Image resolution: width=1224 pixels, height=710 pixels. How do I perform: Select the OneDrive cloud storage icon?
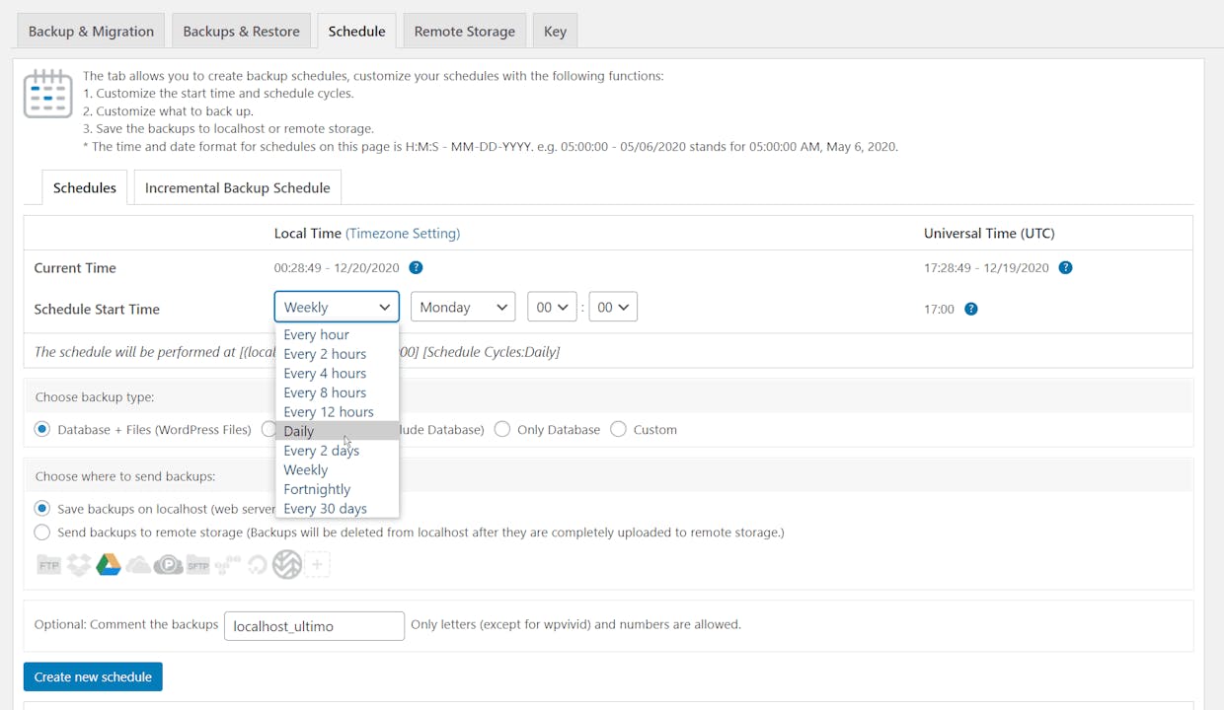click(138, 565)
